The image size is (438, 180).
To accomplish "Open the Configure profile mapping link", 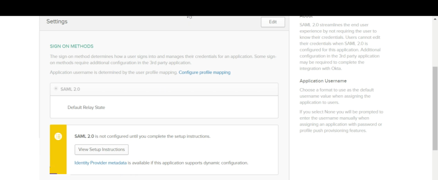I will point(204,72).
